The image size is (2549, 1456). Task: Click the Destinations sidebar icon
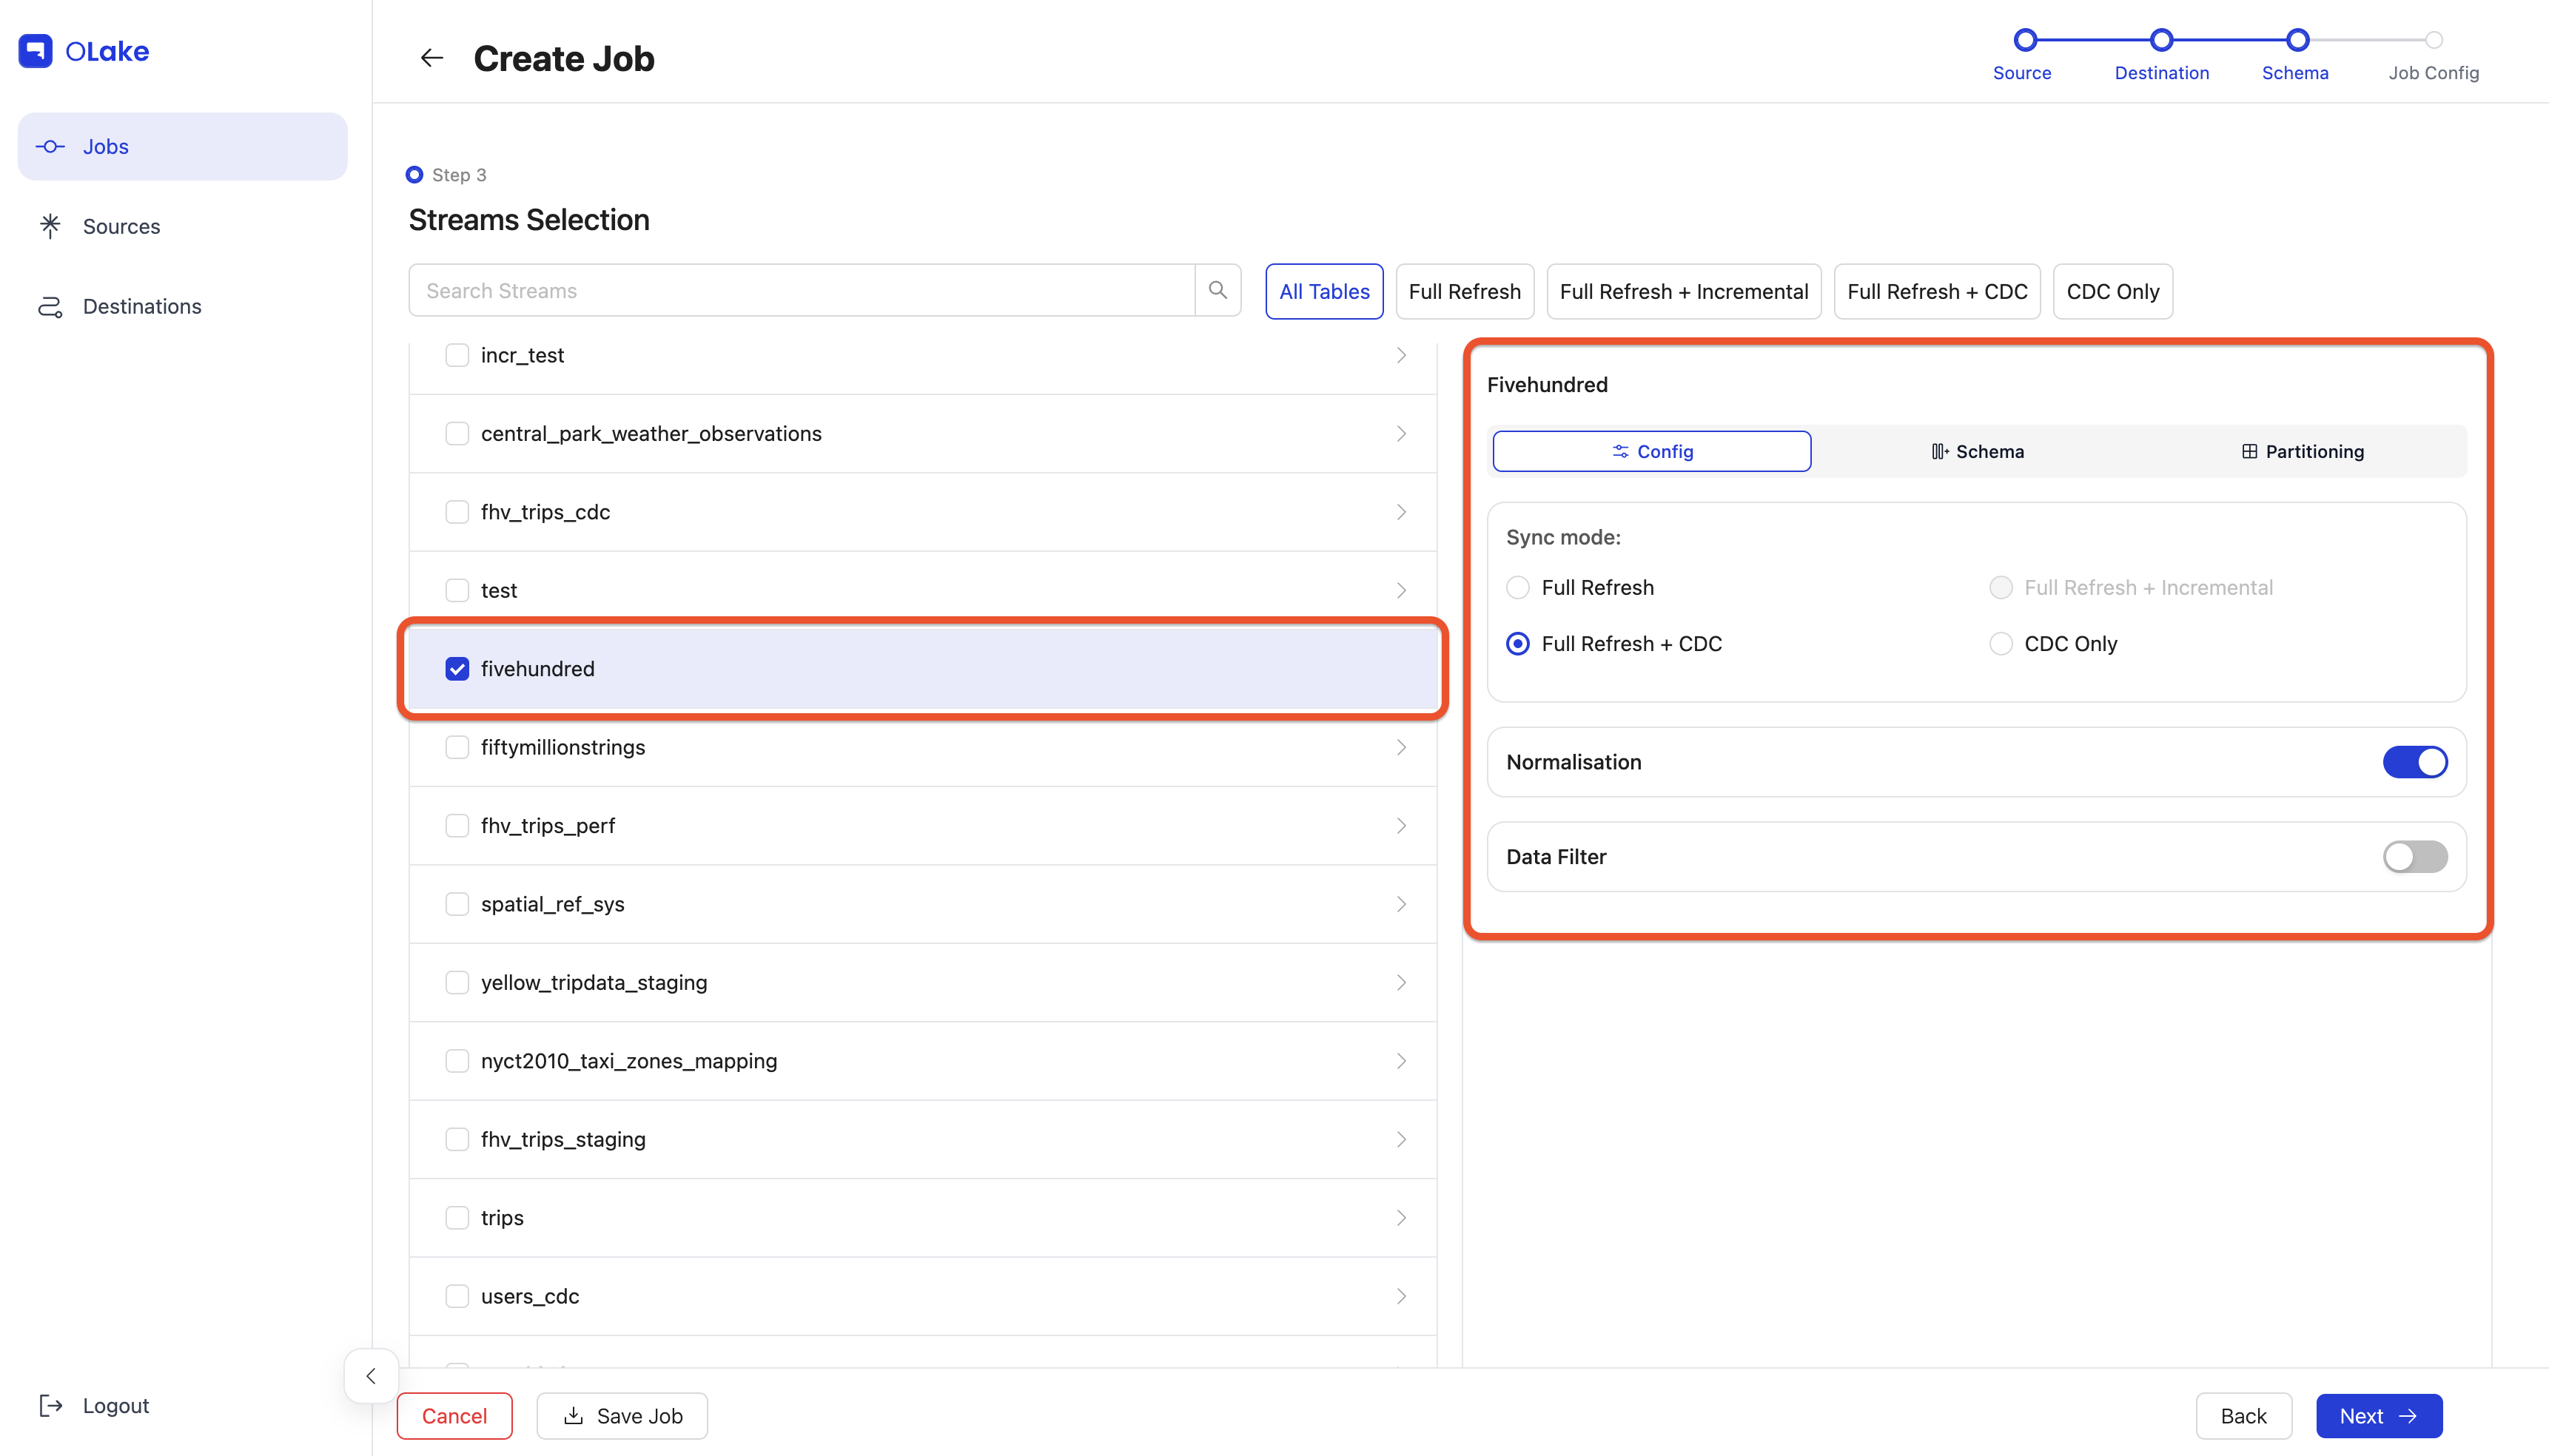[50, 306]
